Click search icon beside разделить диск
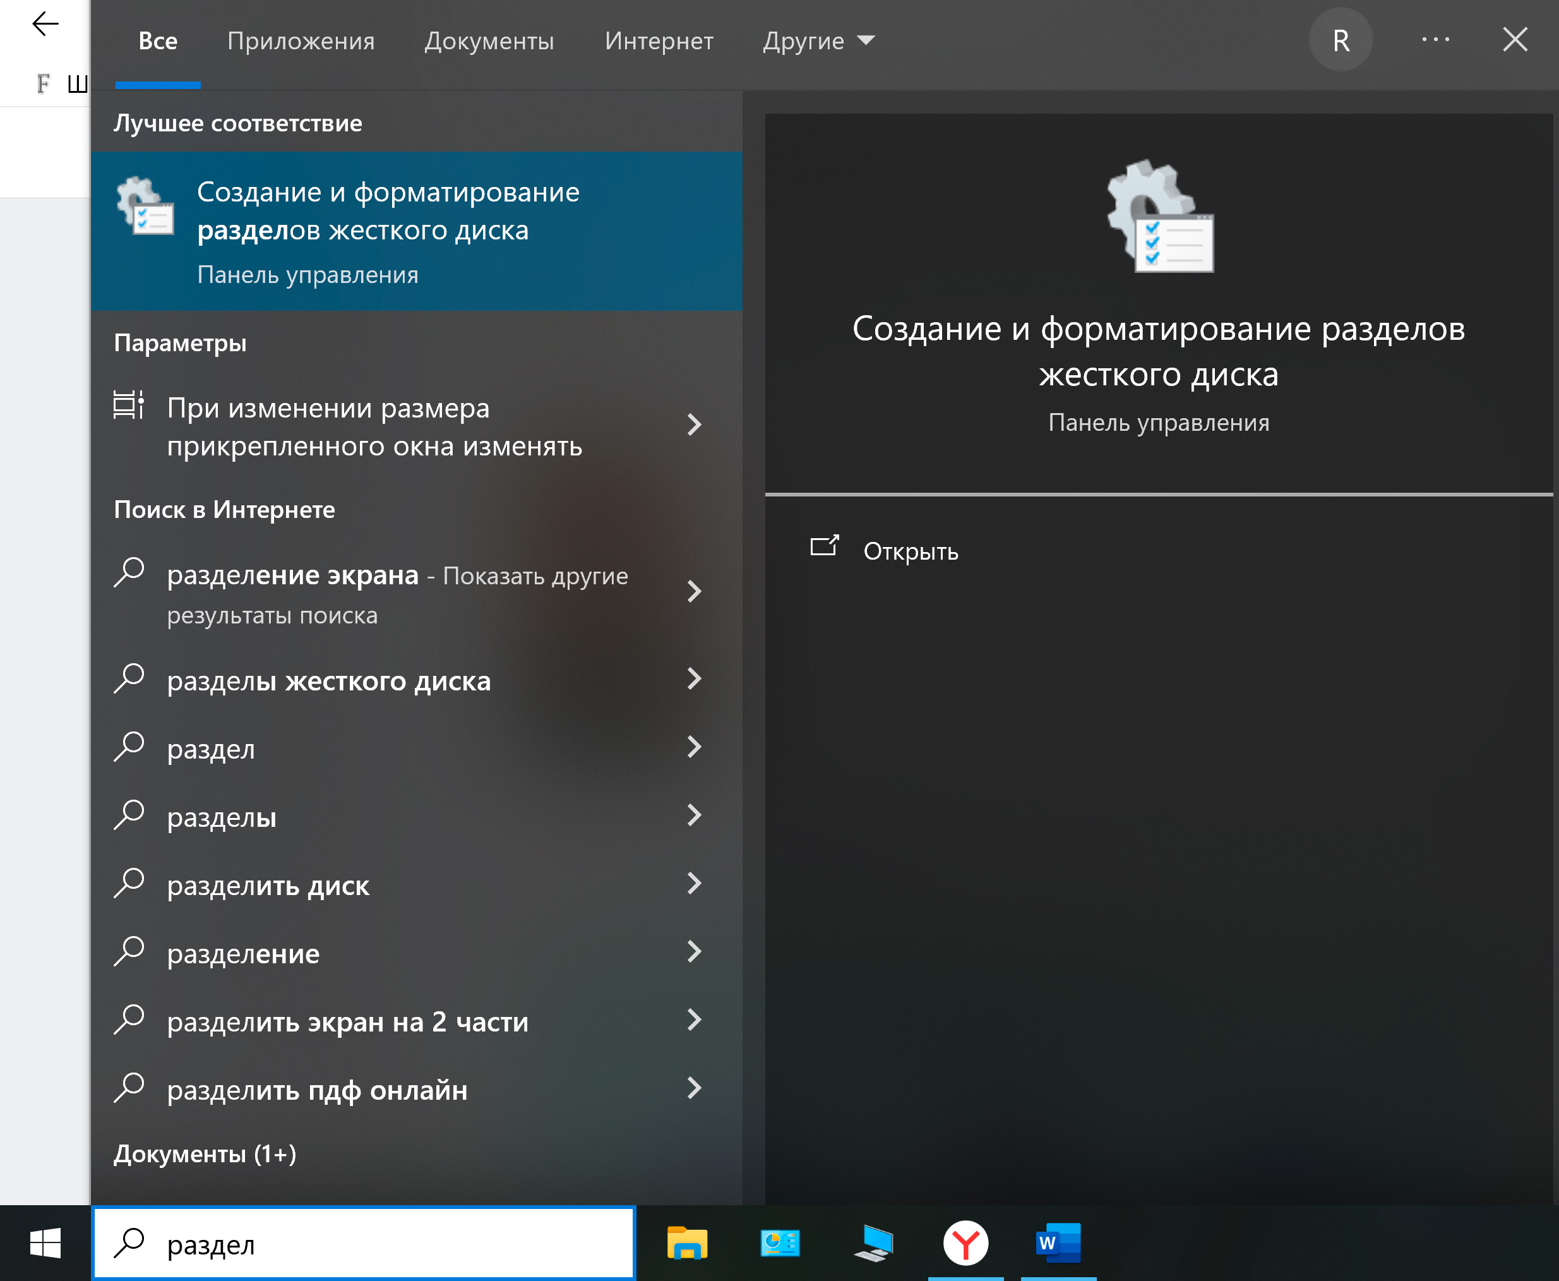The width and height of the screenshot is (1559, 1281). pos(129,883)
